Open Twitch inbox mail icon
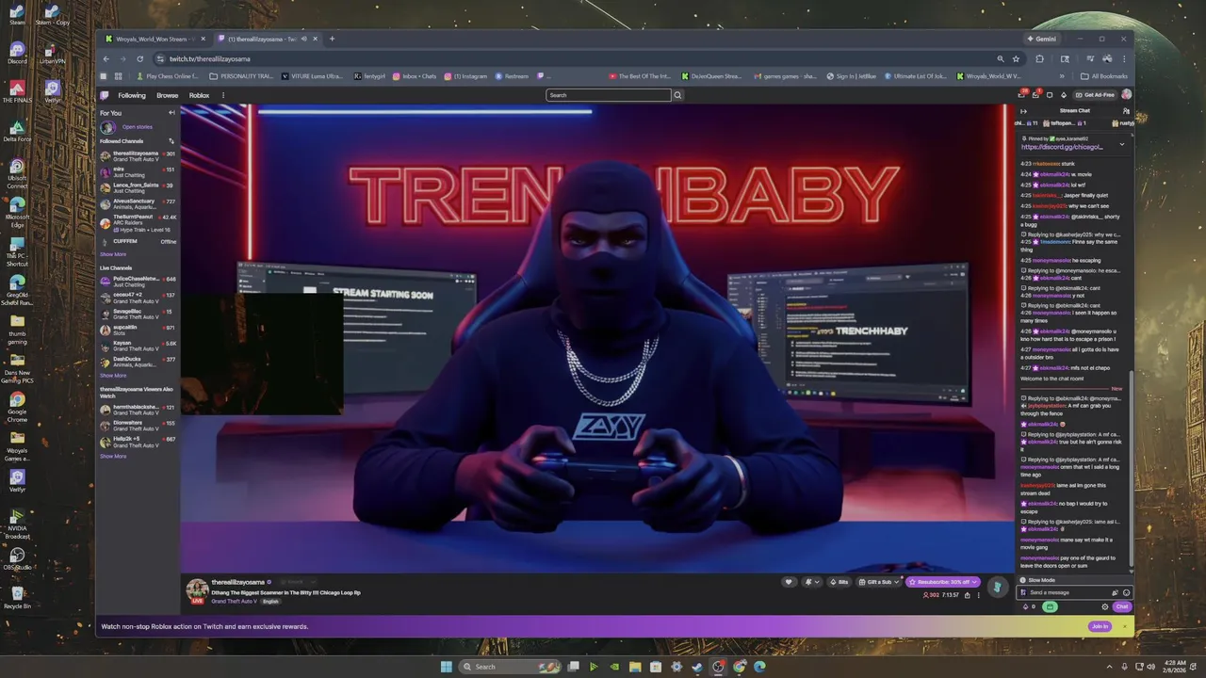 1035,94
